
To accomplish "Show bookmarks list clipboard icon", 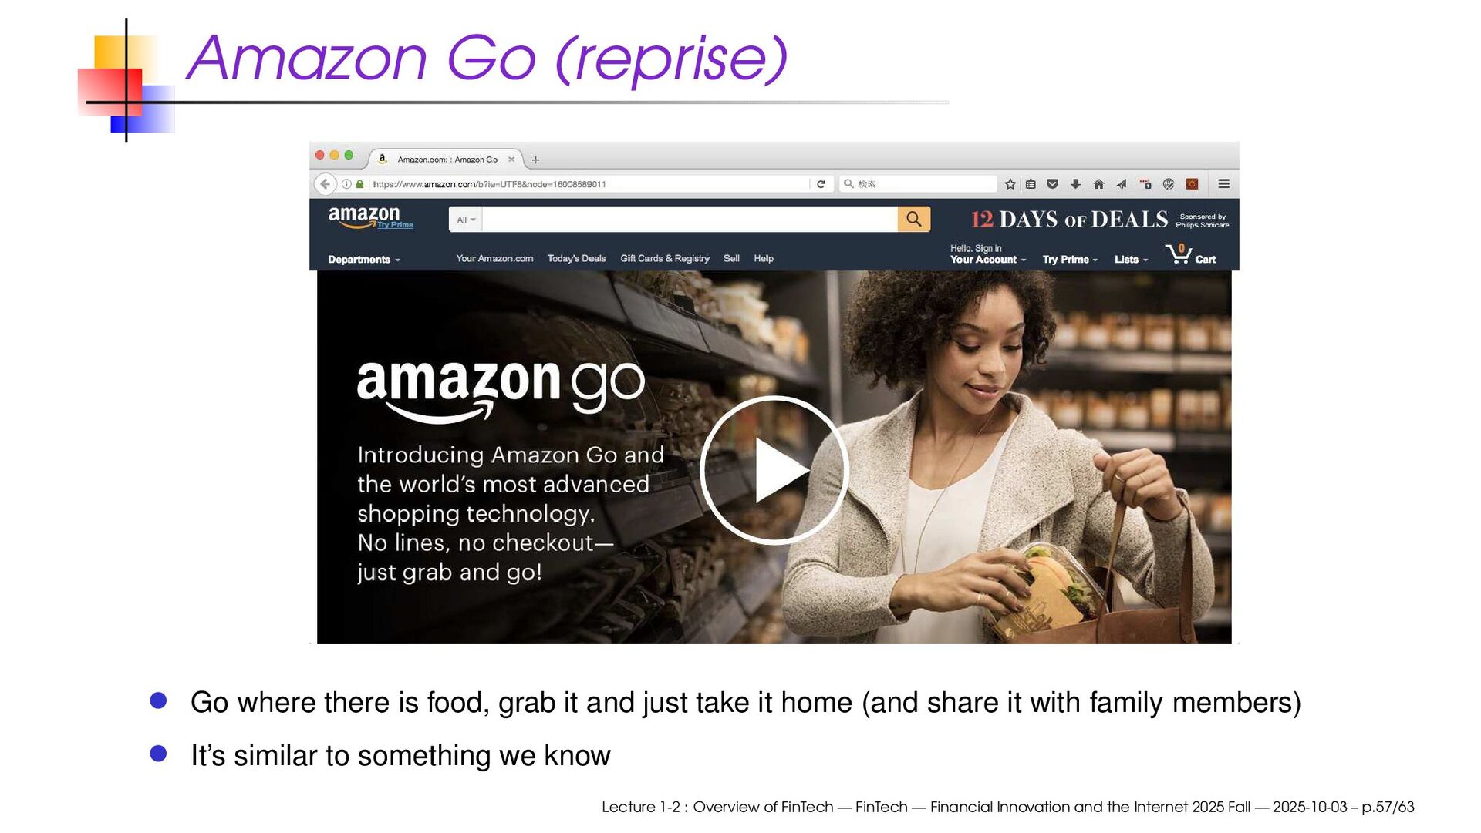I will click(1031, 184).
